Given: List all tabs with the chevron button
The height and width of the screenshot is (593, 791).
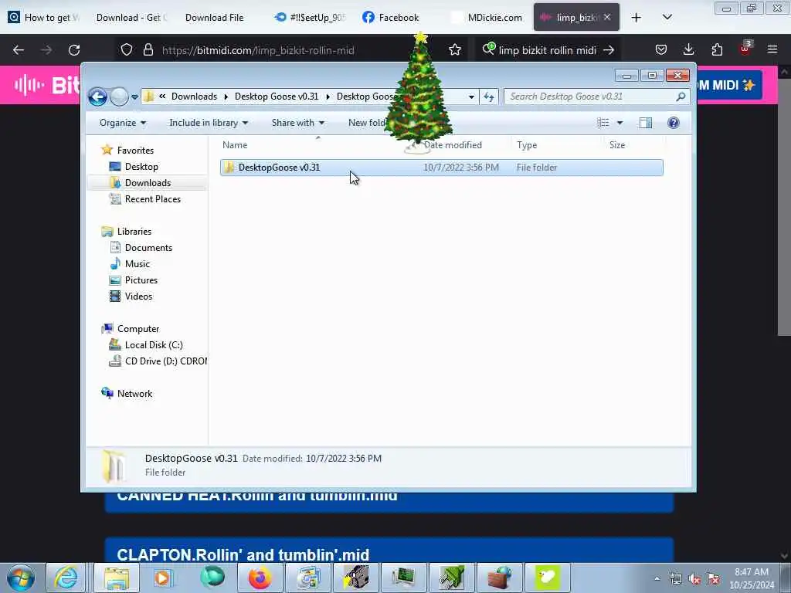Looking at the screenshot, I should 667,18.
